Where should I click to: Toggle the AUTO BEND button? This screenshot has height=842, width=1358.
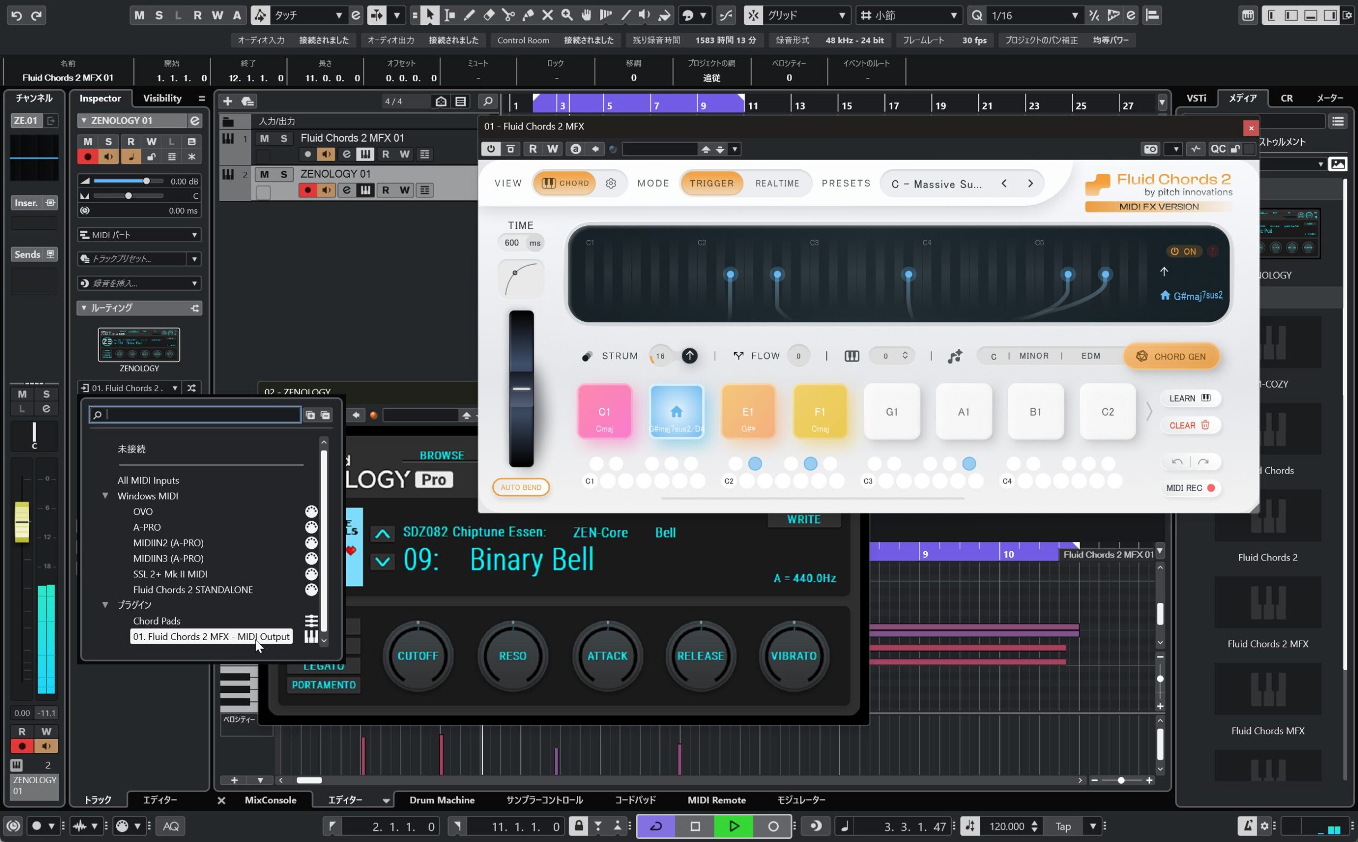pyautogui.click(x=520, y=487)
